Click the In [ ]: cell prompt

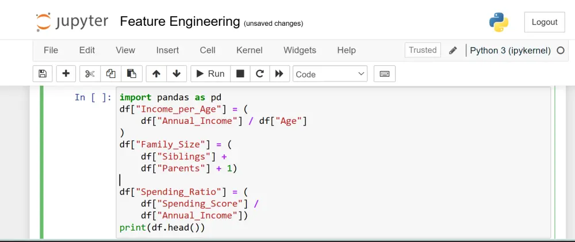(93, 97)
